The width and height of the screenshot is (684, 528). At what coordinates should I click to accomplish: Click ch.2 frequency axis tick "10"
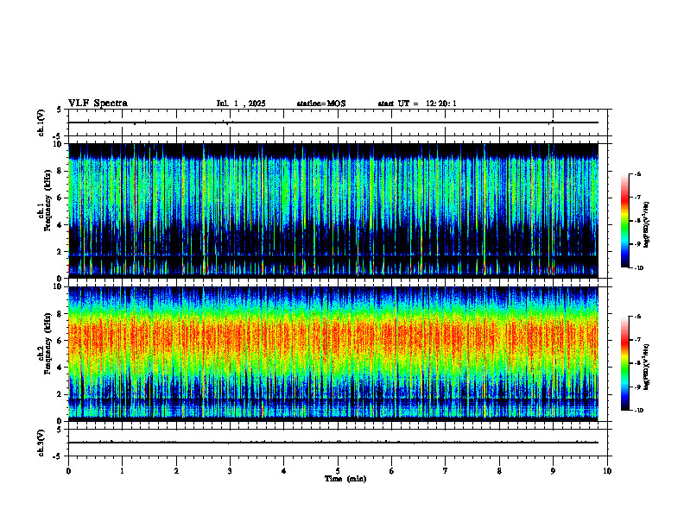(59, 287)
